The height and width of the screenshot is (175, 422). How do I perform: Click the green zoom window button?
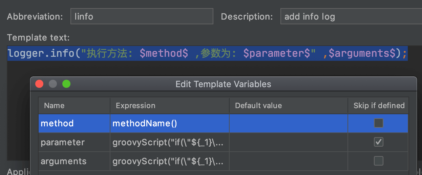point(66,84)
